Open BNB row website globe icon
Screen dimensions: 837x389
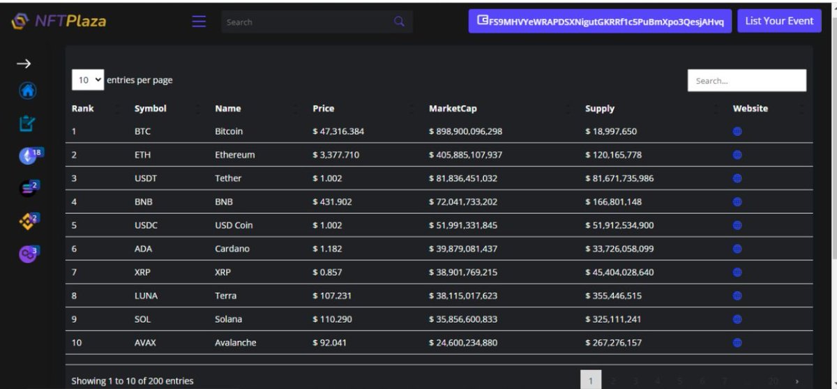click(x=737, y=202)
